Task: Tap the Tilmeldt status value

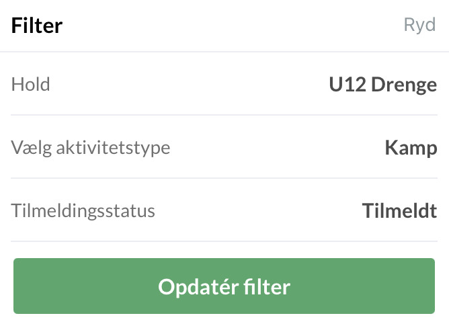Action: (x=399, y=210)
